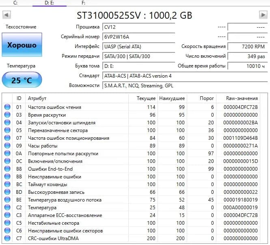Click raw value 000019180019
The height and width of the screenshot is (245, 270).
[240, 200]
